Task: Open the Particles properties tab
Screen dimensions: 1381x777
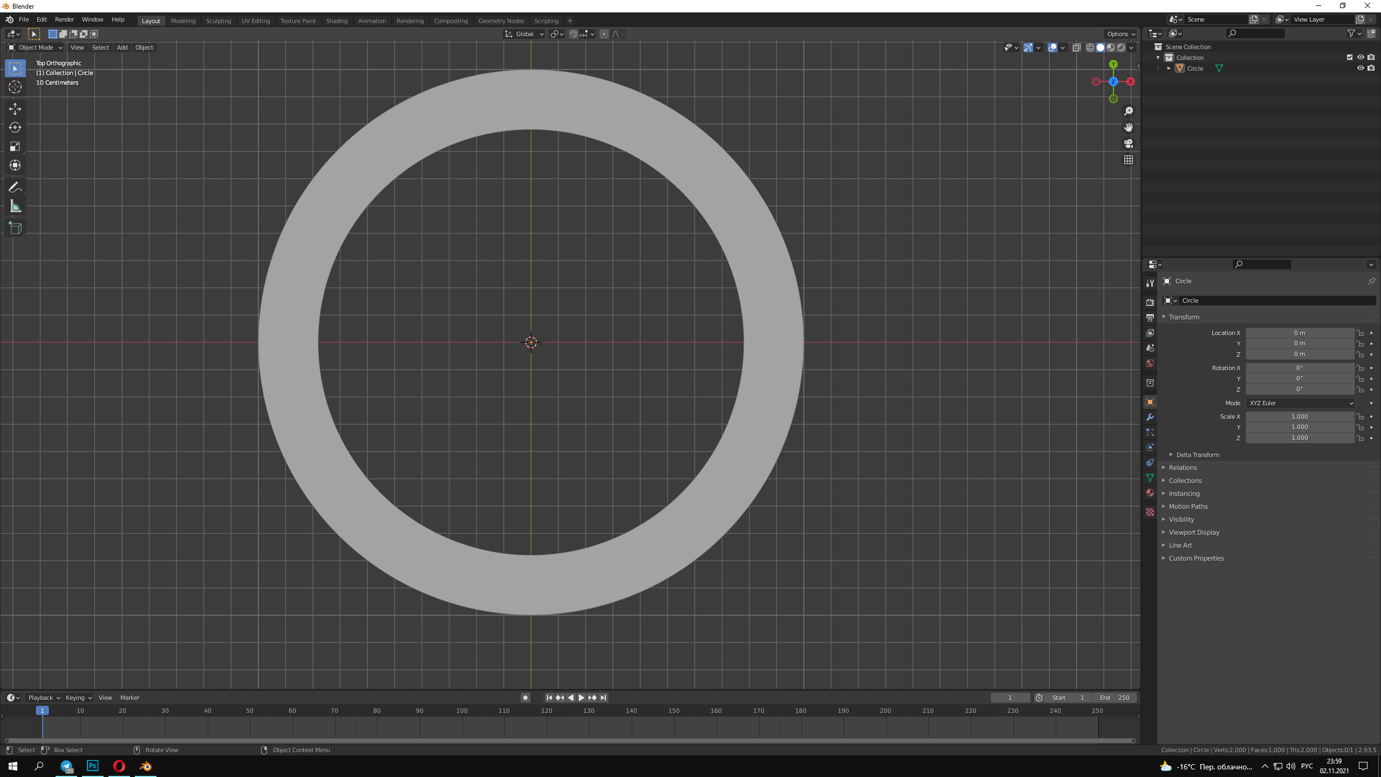Action: click(1150, 432)
